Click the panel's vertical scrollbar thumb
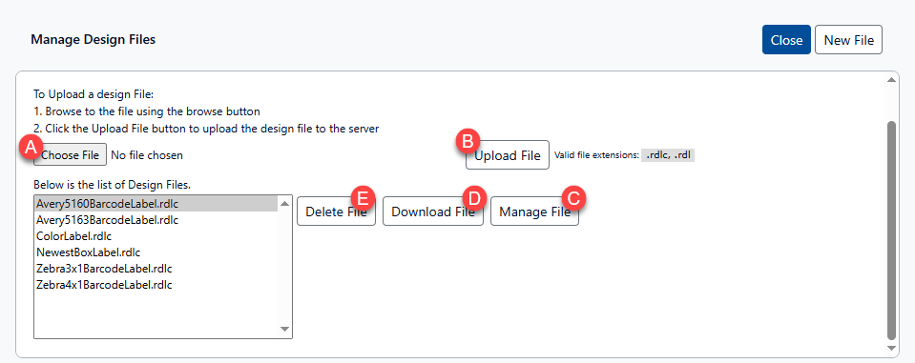Screen dimensions: 915x363 (891, 231)
